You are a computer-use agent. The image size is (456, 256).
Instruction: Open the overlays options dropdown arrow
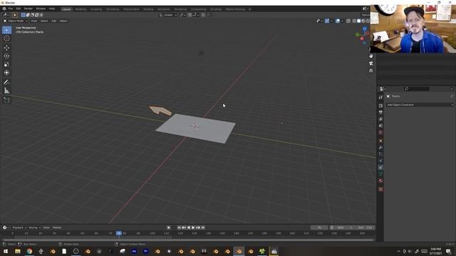[x=342, y=21]
